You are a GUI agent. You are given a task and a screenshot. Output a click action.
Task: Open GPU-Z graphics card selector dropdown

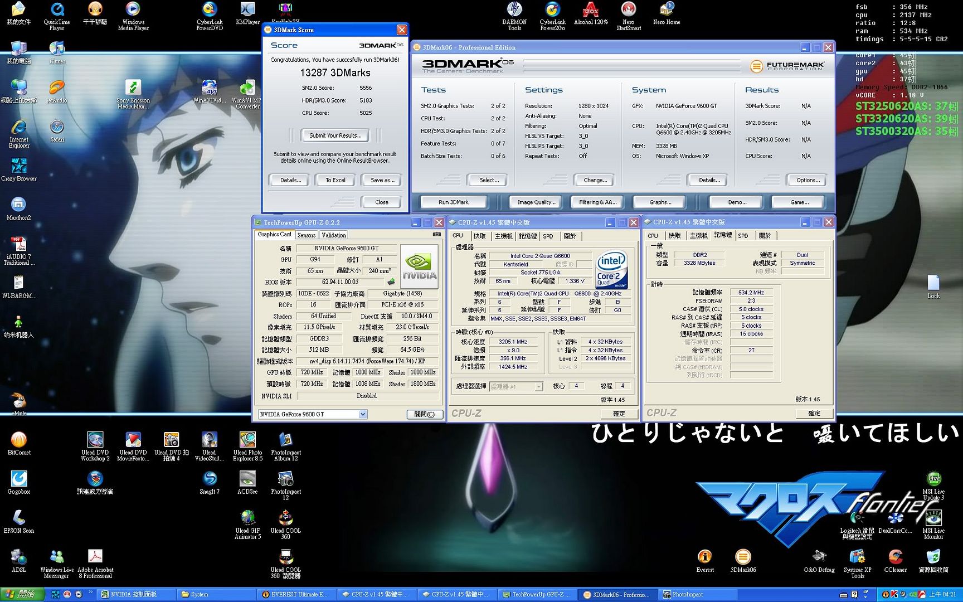pyautogui.click(x=363, y=414)
